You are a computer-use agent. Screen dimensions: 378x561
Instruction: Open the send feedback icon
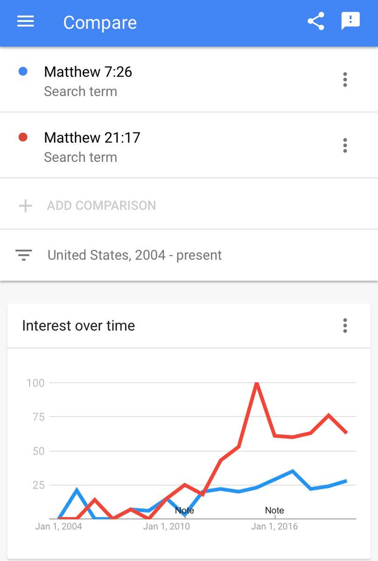tap(350, 21)
